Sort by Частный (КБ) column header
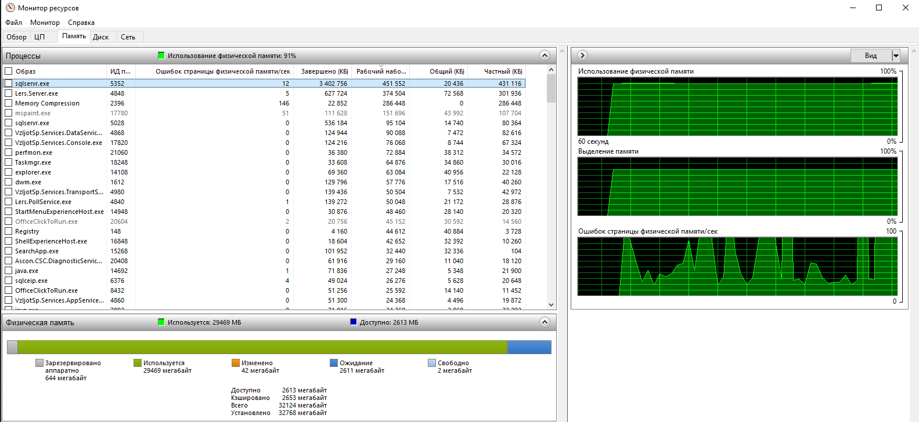919x422 pixels. tap(503, 71)
